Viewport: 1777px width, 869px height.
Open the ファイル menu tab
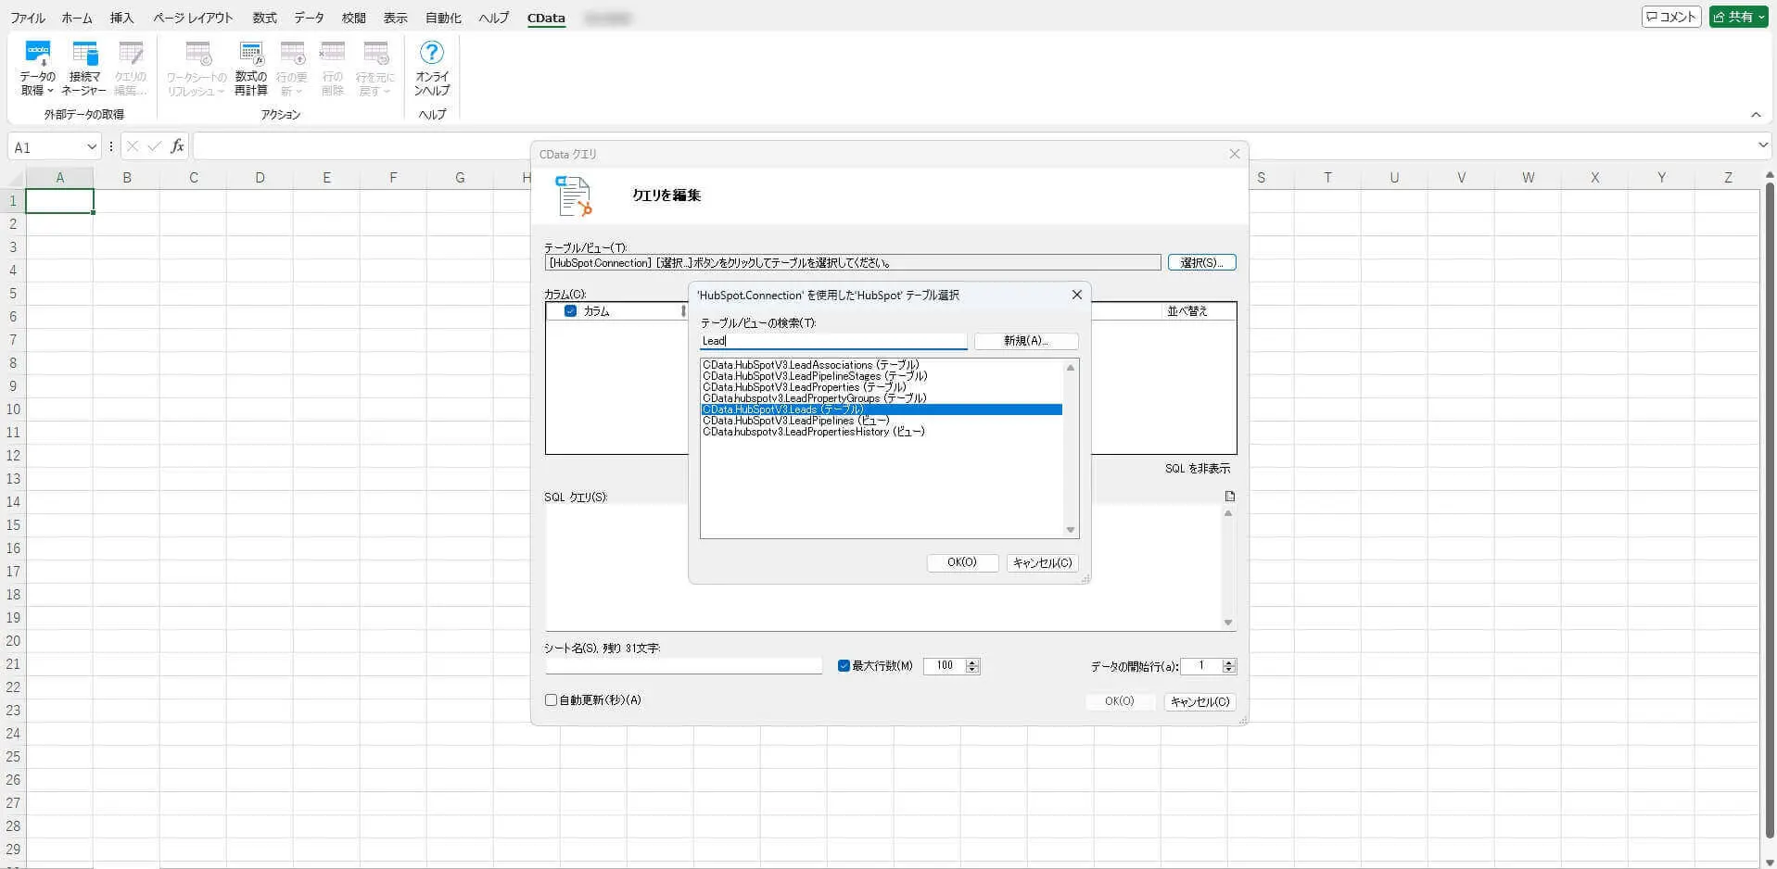28,18
